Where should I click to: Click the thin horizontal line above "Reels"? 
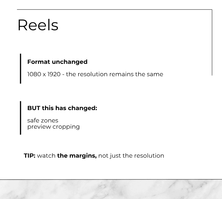pos(114,10)
